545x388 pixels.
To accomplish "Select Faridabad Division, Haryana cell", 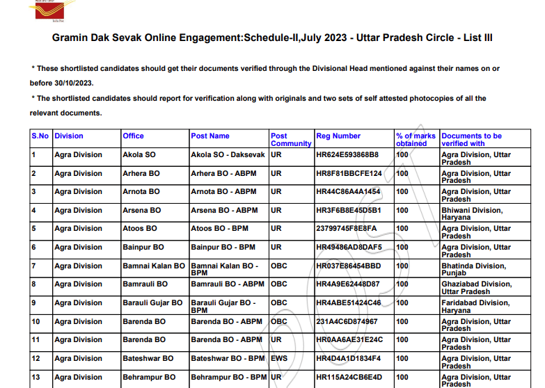I will coord(475,307).
